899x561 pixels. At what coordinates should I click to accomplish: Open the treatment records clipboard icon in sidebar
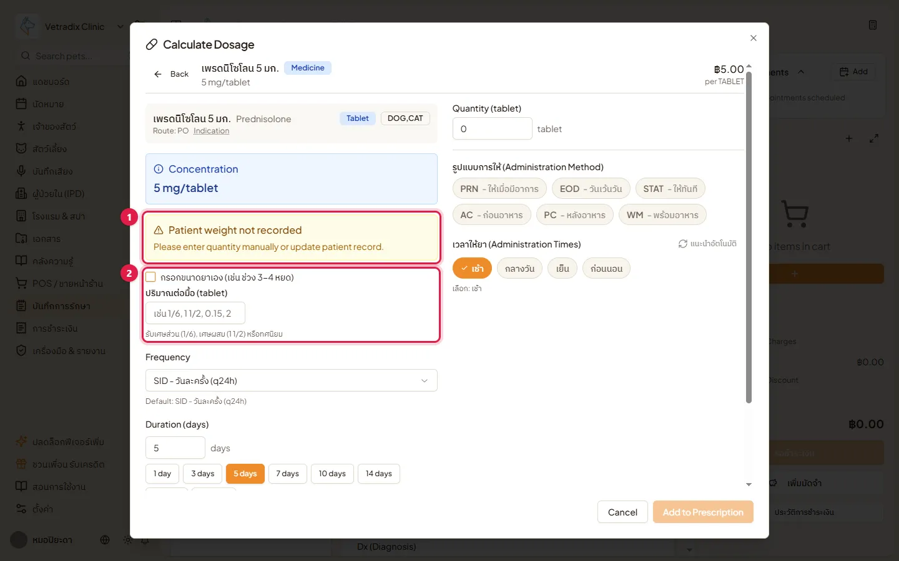[21, 305]
